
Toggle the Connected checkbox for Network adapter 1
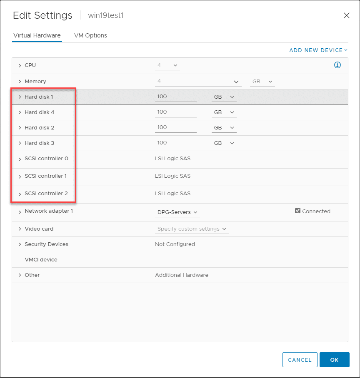[x=297, y=211]
